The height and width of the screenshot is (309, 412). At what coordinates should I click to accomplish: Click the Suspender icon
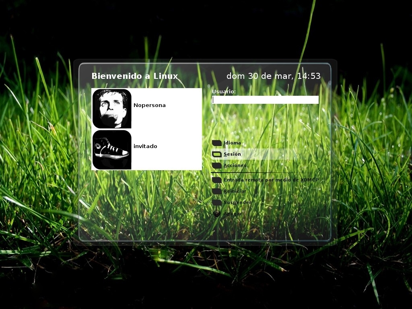click(217, 203)
